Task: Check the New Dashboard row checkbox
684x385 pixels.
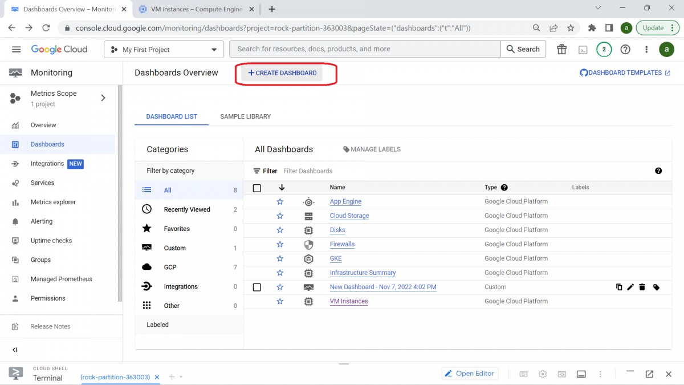Action: coord(256,287)
